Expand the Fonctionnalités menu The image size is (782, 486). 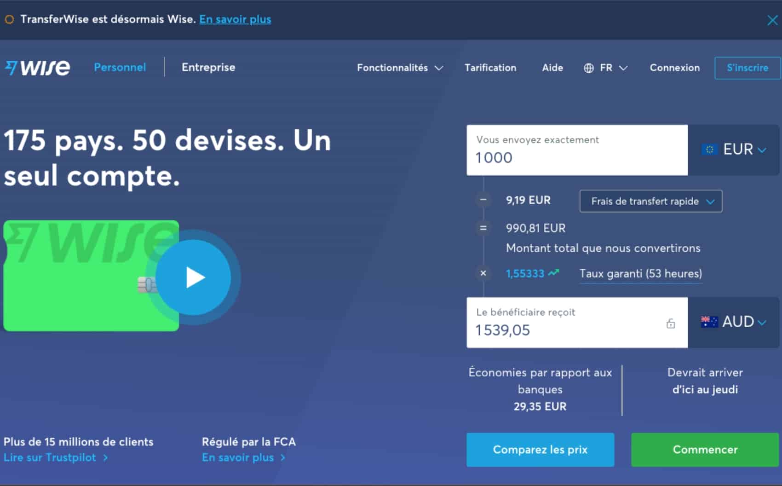point(400,68)
